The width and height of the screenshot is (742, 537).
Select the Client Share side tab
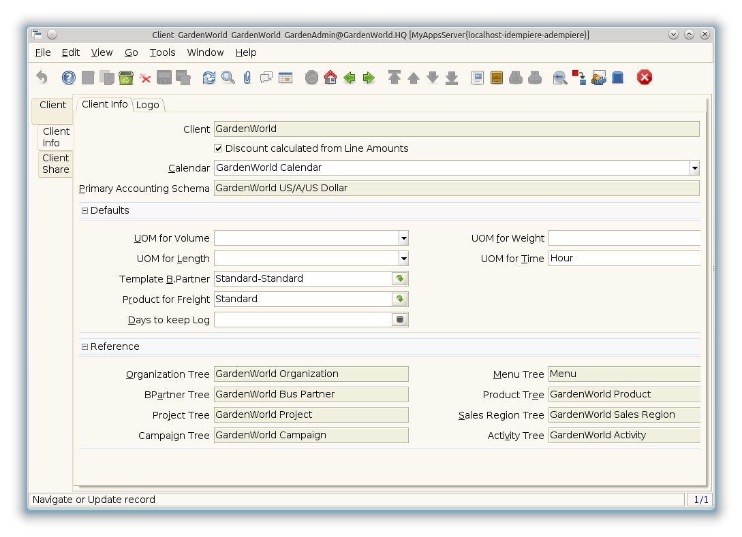coord(56,164)
